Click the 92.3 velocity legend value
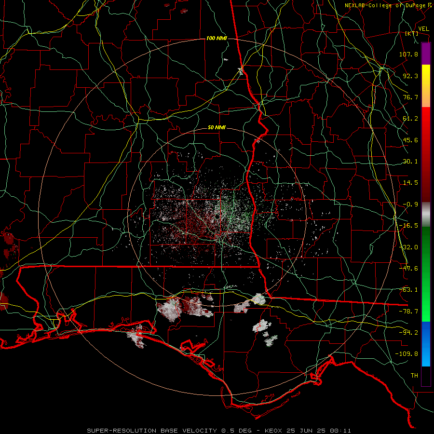Screen dimensions: 434x434 click(410, 76)
